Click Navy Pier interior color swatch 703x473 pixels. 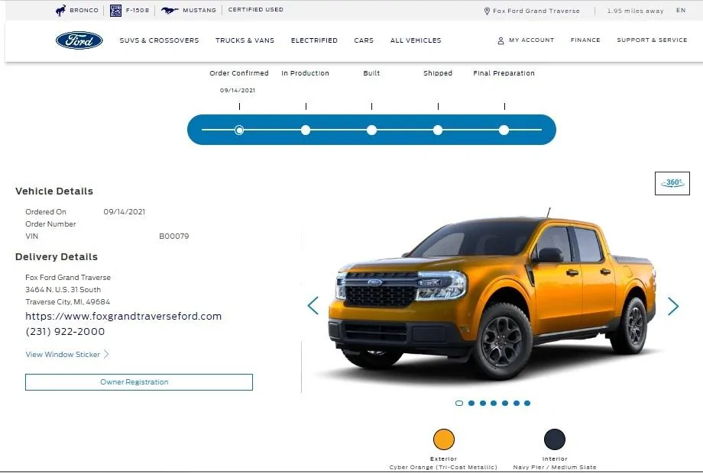(555, 439)
